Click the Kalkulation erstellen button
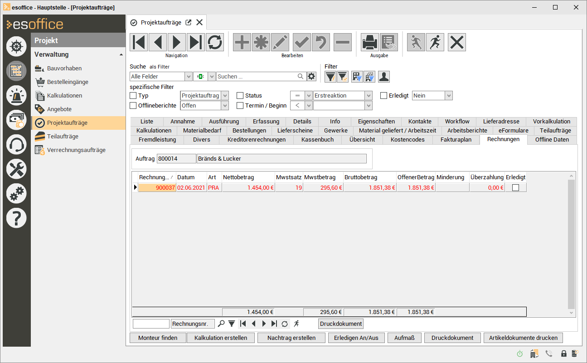 (x=221, y=338)
